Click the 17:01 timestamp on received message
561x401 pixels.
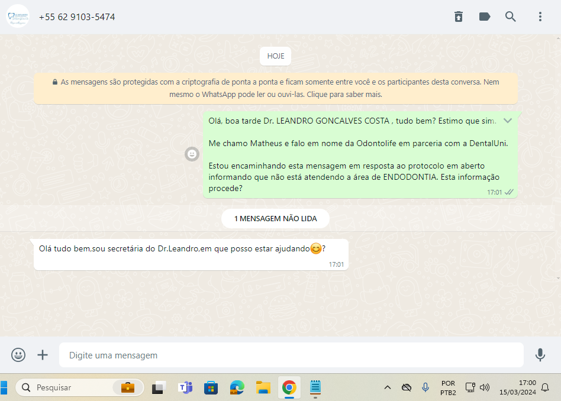coord(336,264)
